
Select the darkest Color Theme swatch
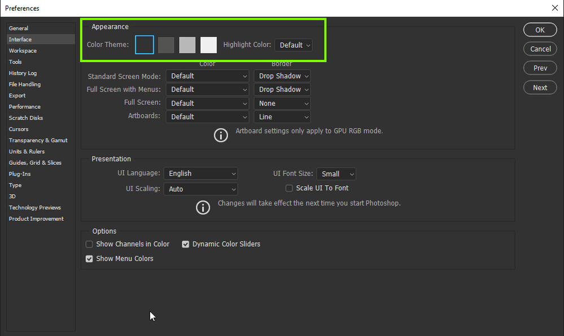pos(144,45)
